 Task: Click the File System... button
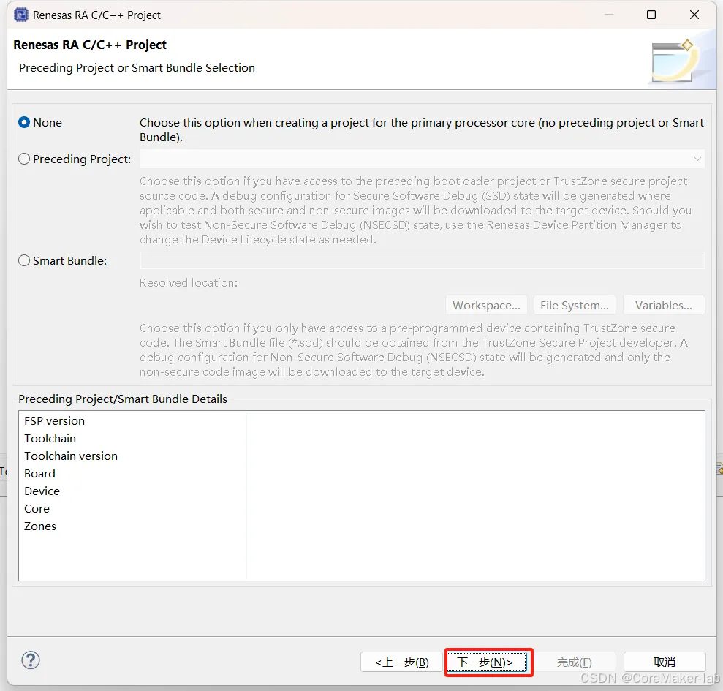tap(575, 306)
